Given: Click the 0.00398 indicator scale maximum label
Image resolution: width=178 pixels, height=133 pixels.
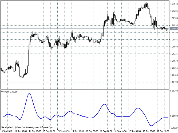Looking at the screenshot, I should click(x=174, y=91).
